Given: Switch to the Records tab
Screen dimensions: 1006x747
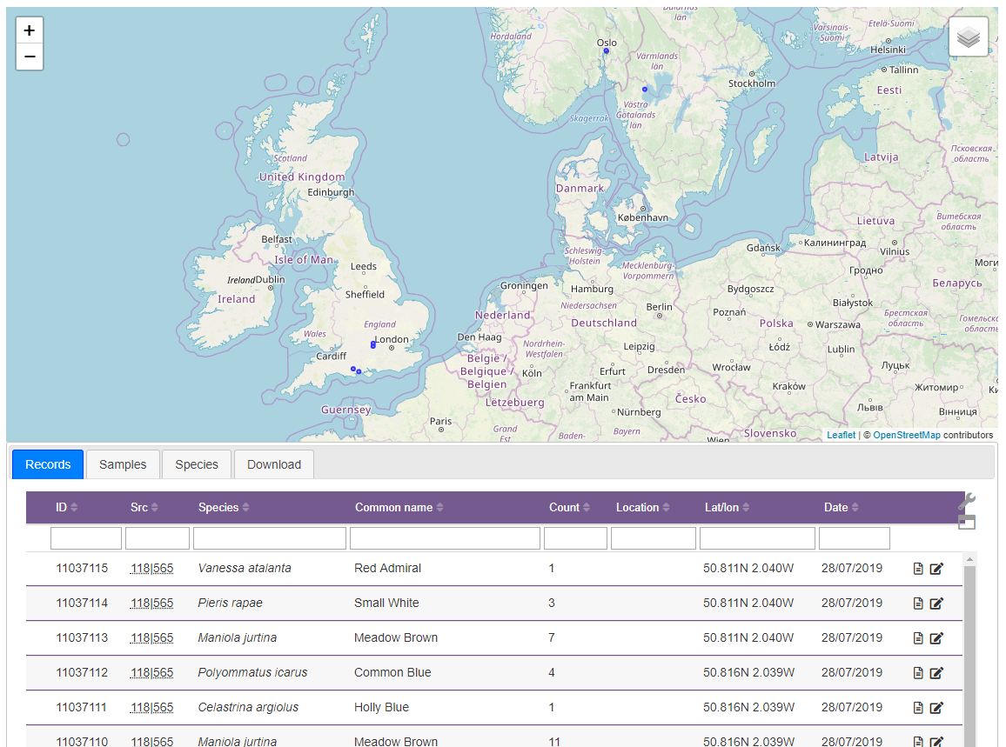Looking at the screenshot, I should pyautogui.click(x=48, y=464).
